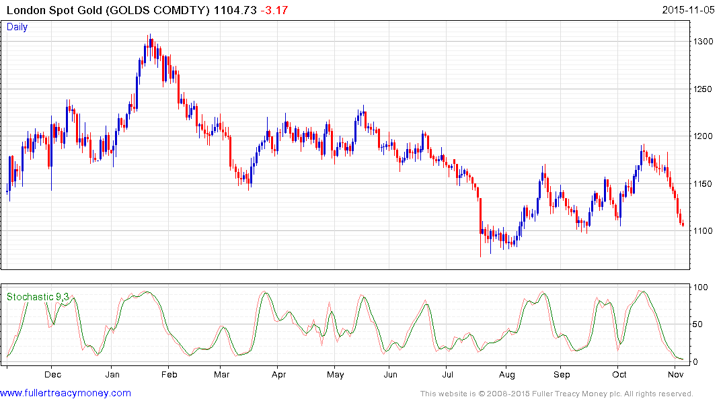
Task: Click the 100 level on stochastic axis
Action: [702, 287]
